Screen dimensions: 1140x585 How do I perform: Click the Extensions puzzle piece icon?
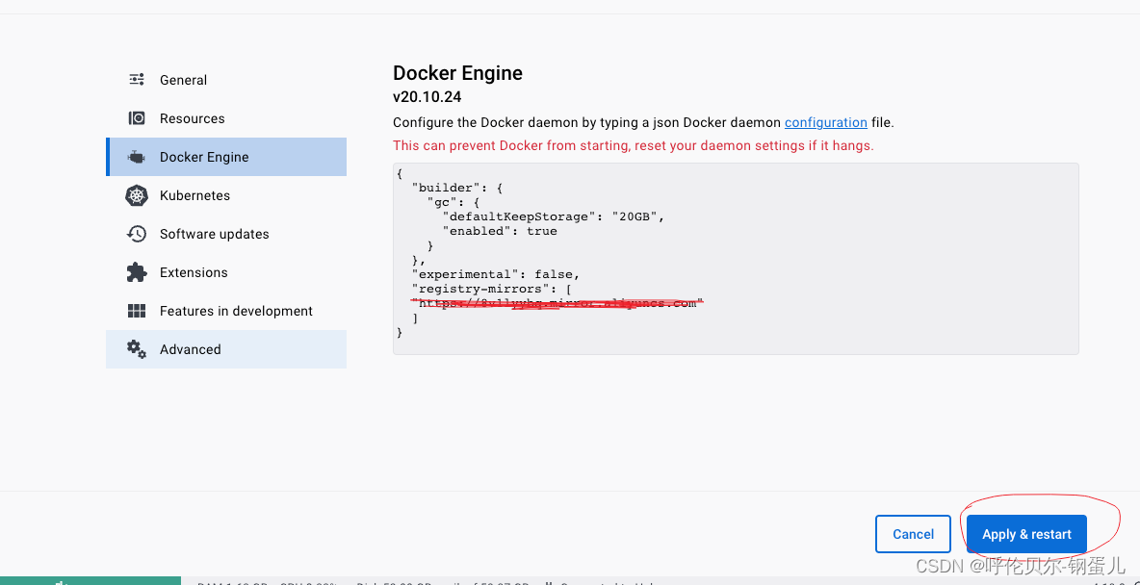(137, 272)
